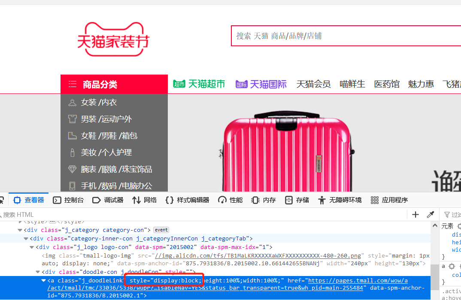Click the plus create new node button

(415, 215)
